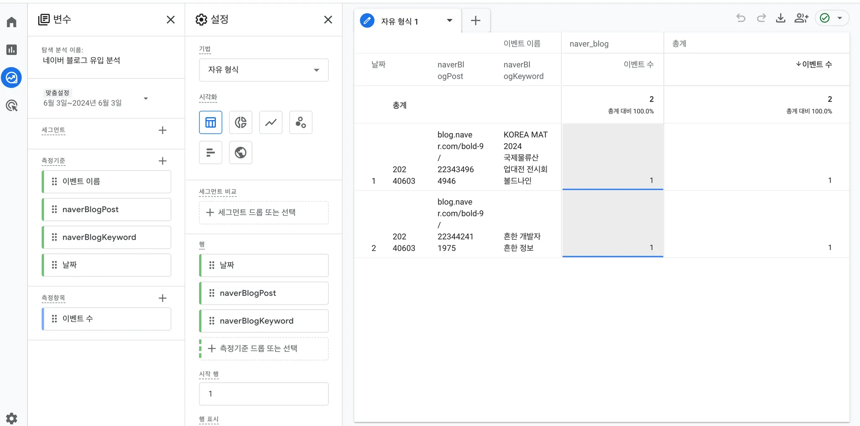The width and height of the screenshot is (860, 426).
Task: Click the 시작 행 input field
Action: click(264, 394)
